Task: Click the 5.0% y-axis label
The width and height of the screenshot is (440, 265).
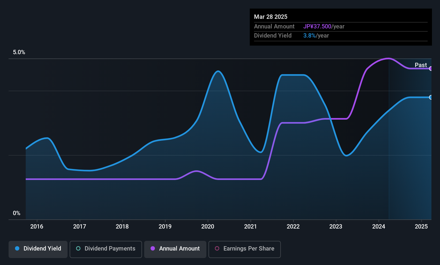Action: point(19,52)
